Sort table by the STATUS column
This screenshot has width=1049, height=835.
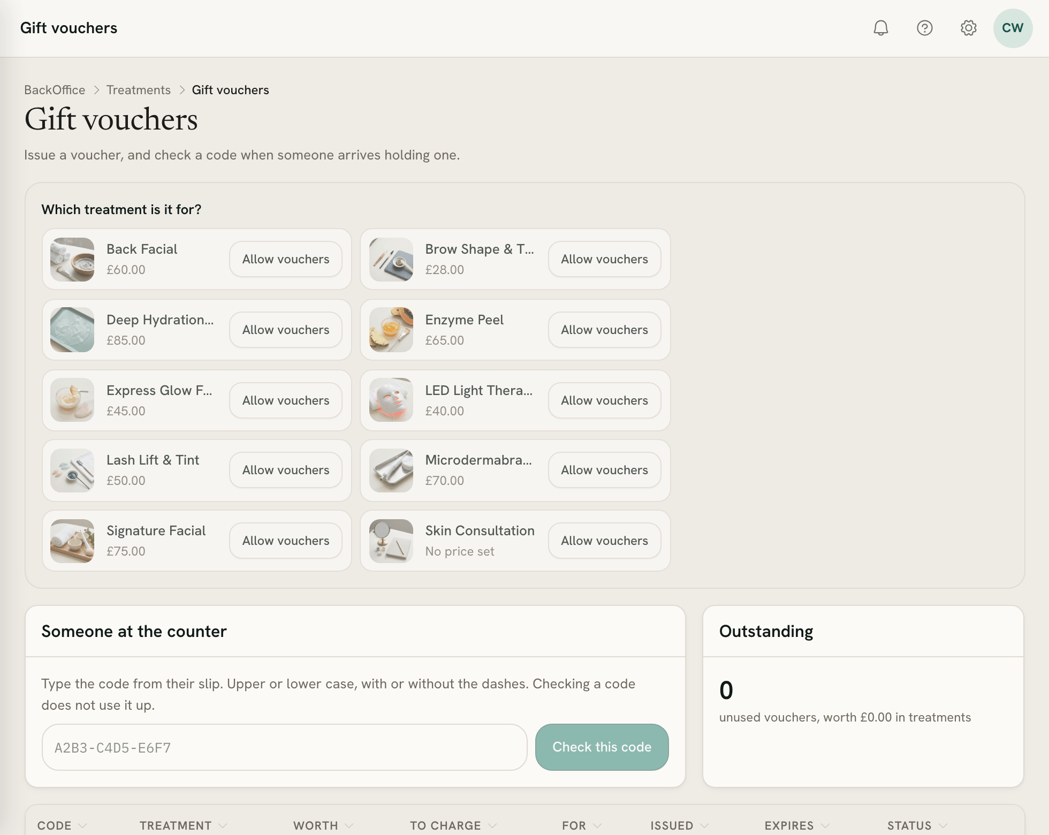click(x=917, y=825)
